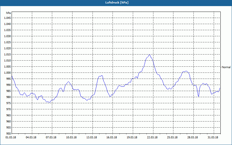232x145 pixels.
Task: Select the 1.015 pressure axis value
Action: tap(8, 55)
